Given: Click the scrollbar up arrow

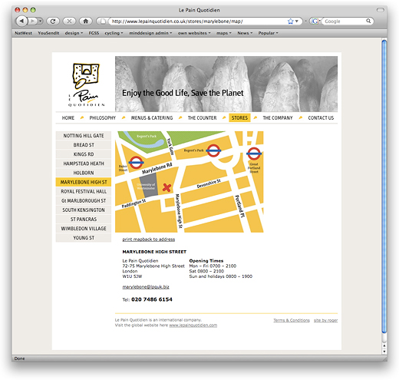Looking at the screenshot, I should tap(384, 345).
